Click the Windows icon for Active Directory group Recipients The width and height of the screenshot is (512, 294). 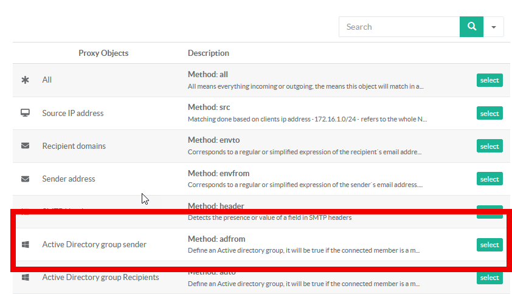point(26,277)
